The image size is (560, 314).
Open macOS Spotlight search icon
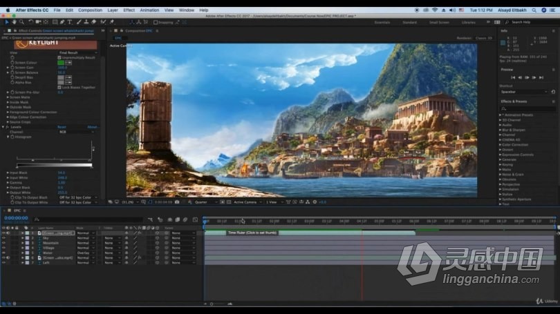click(x=534, y=10)
